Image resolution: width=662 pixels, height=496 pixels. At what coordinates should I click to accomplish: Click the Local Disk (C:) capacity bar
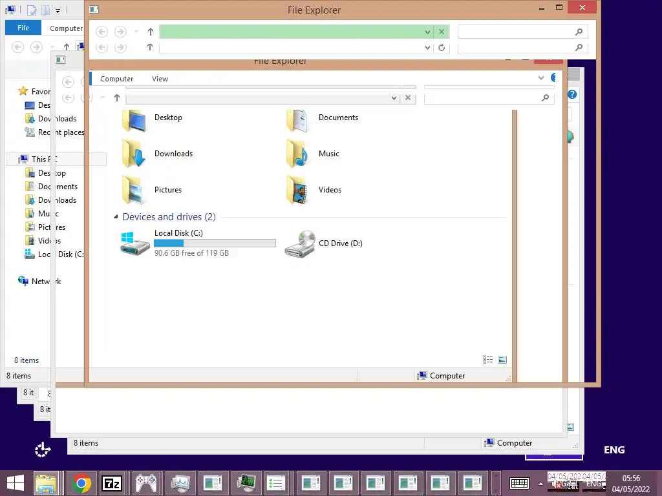pos(215,243)
